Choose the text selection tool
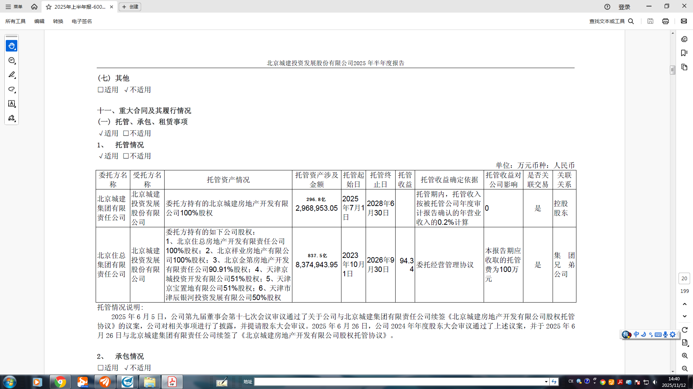 point(12,104)
